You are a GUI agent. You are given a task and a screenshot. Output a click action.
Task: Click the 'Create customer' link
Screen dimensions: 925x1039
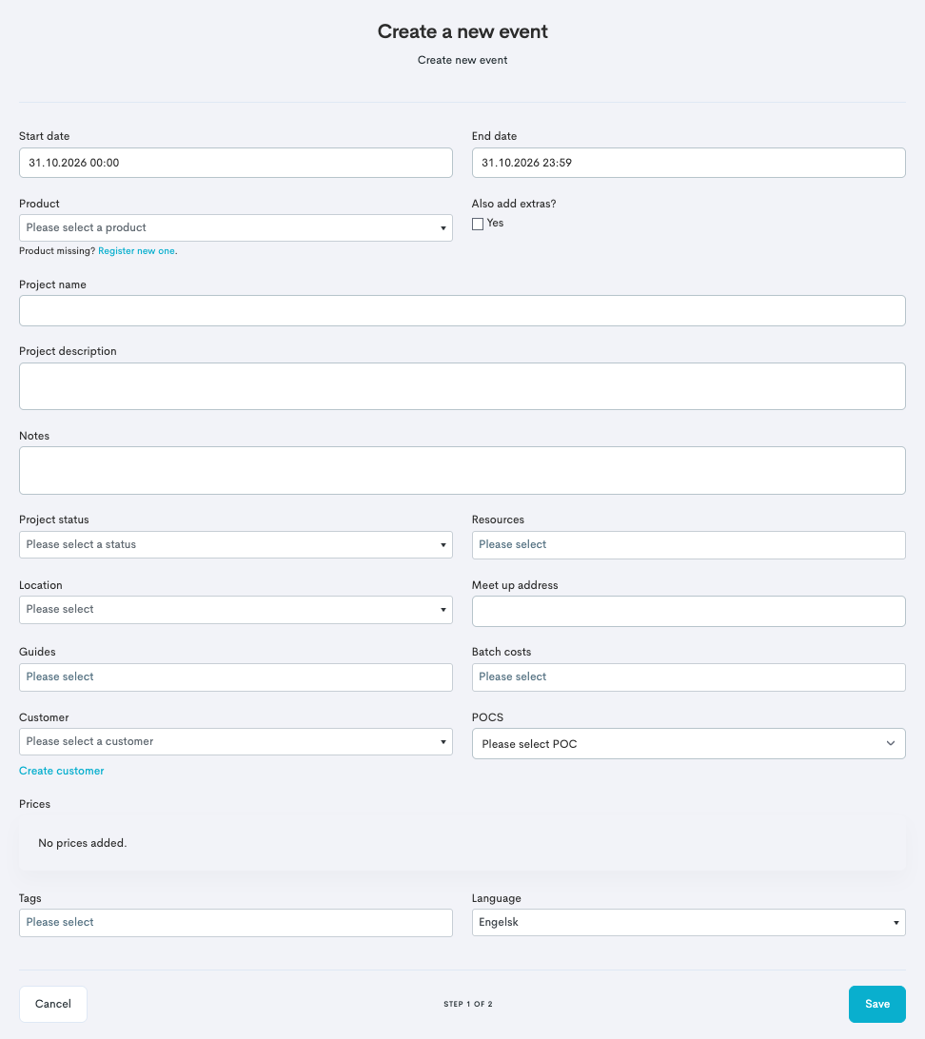click(x=62, y=771)
